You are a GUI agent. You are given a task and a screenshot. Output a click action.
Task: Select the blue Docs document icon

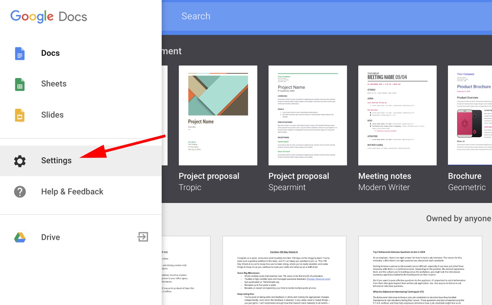(x=19, y=53)
